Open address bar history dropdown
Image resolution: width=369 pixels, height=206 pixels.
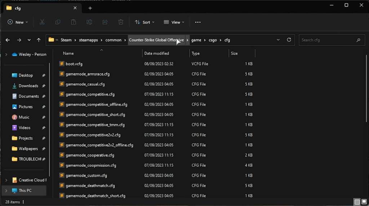(278, 40)
